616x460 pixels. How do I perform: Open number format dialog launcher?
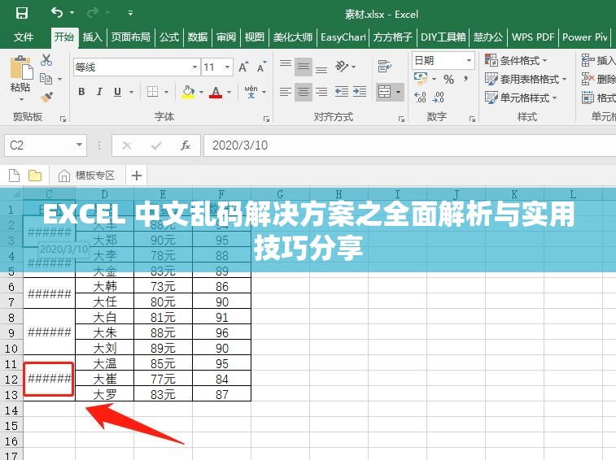[x=472, y=119]
